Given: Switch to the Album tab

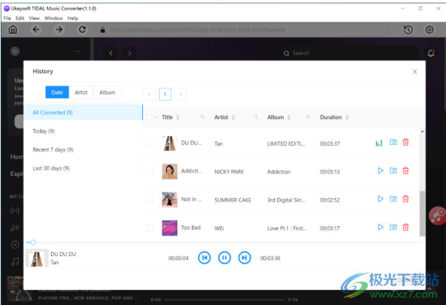Looking at the screenshot, I should (107, 92).
